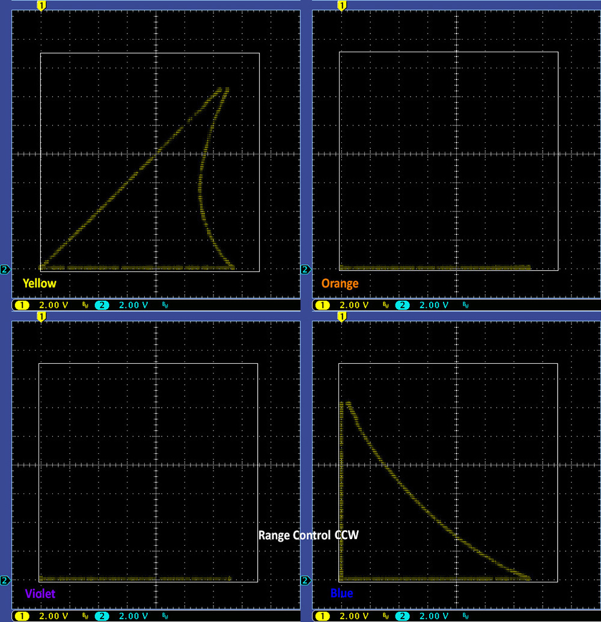The width and height of the screenshot is (601, 622).
Task: Select trigger marker atop the Orange panel
Action: point(341,6)
